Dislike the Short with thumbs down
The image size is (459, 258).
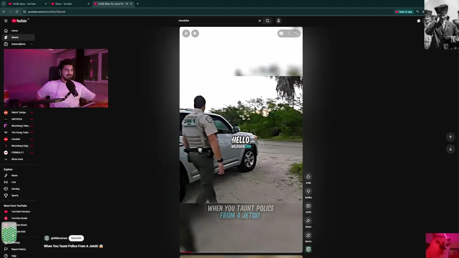308,191
